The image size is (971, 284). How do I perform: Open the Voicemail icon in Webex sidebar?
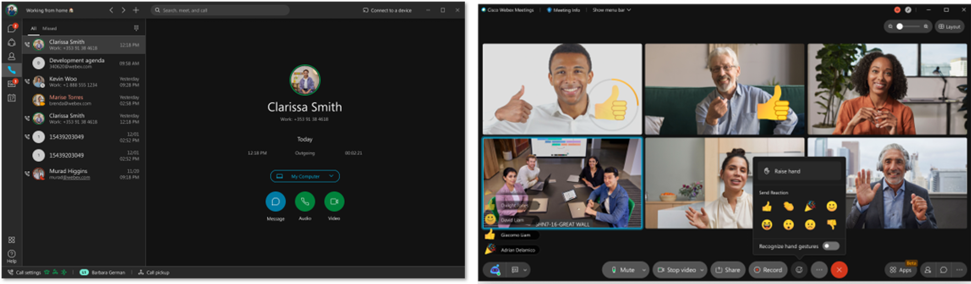(12, 84)
